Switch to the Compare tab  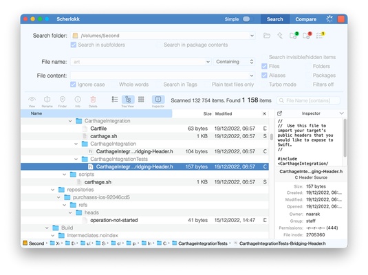click(x=306, y=19)
